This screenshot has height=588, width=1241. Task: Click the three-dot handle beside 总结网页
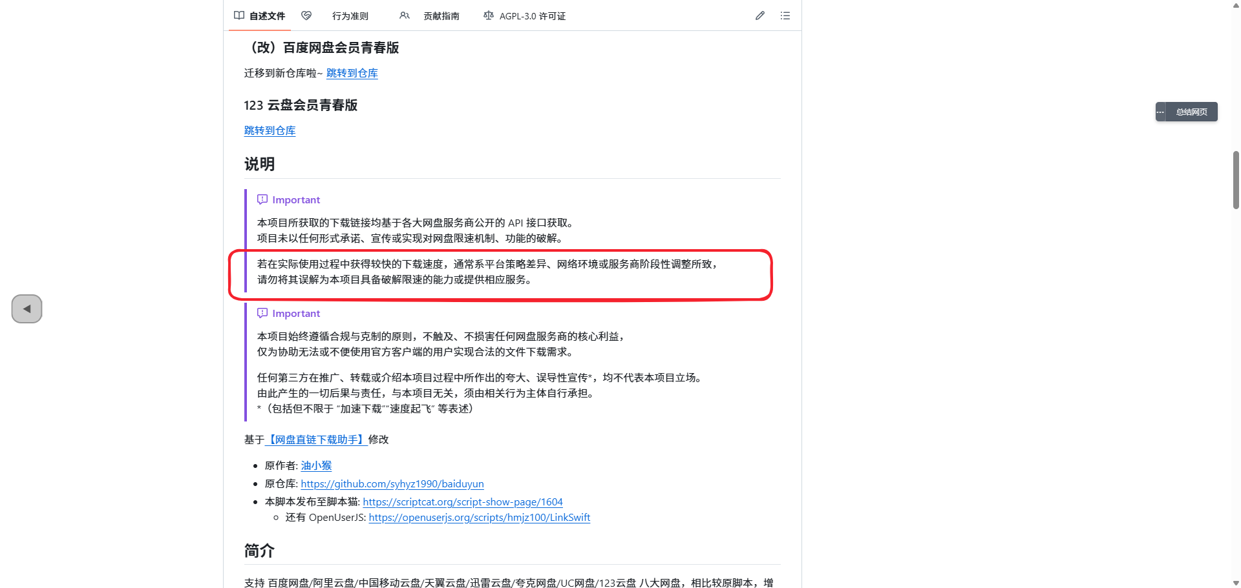coord(1161,112)
